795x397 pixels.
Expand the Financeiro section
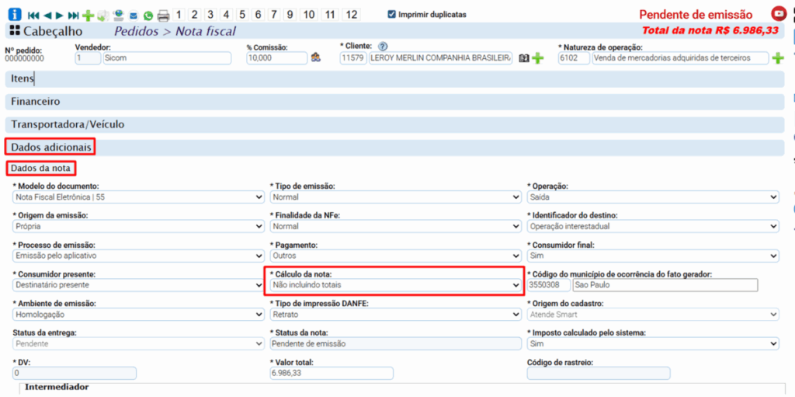point(395,102)
